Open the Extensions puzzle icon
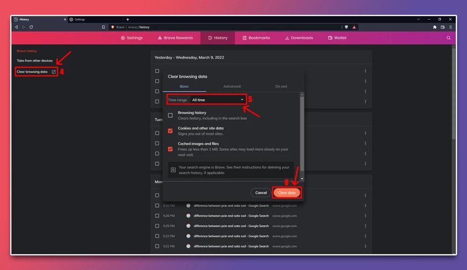467x270 pixels. point(435,27)
